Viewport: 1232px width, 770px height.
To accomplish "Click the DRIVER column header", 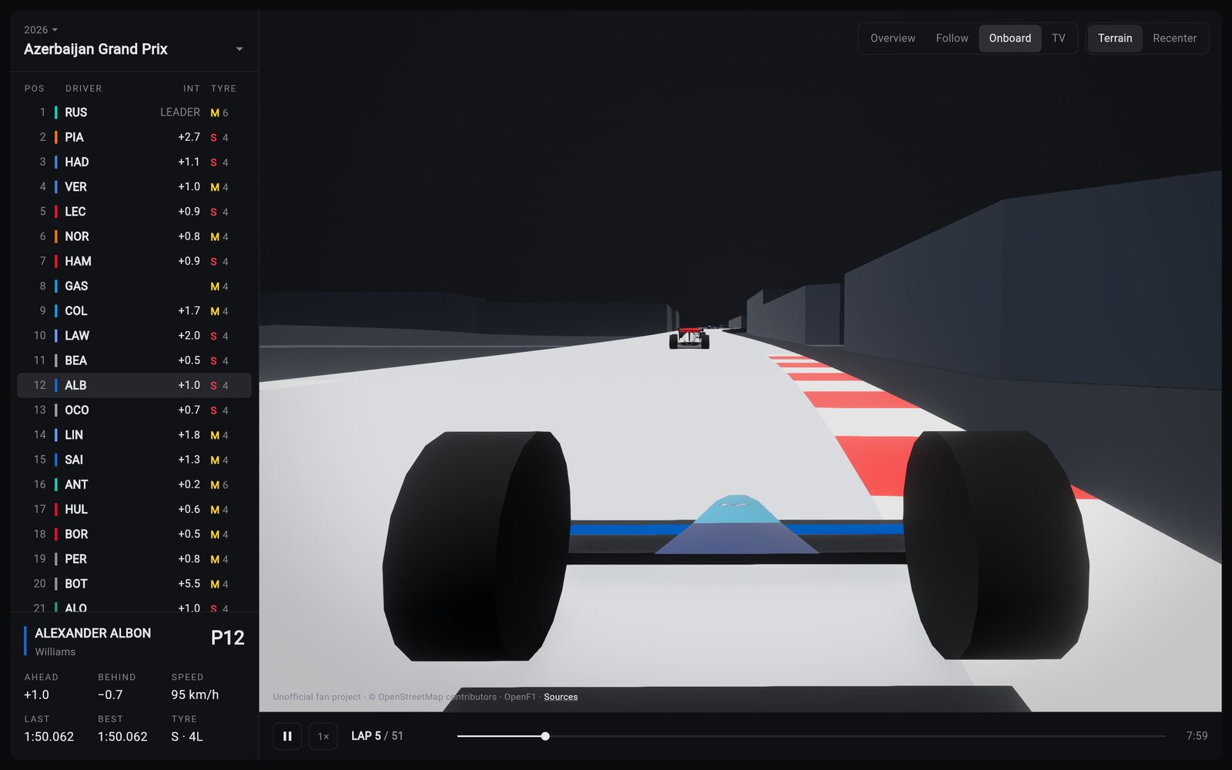I will (x=83, y=89).
